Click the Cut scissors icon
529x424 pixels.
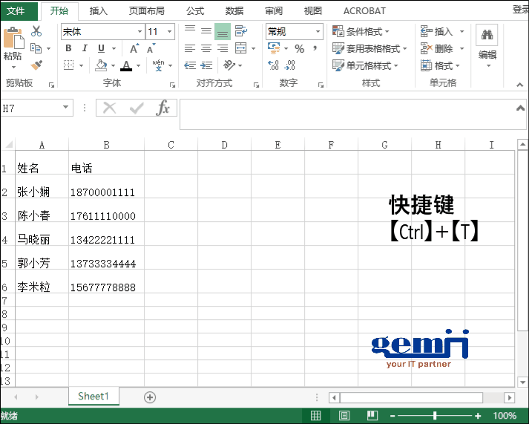[x=36, y=32]
